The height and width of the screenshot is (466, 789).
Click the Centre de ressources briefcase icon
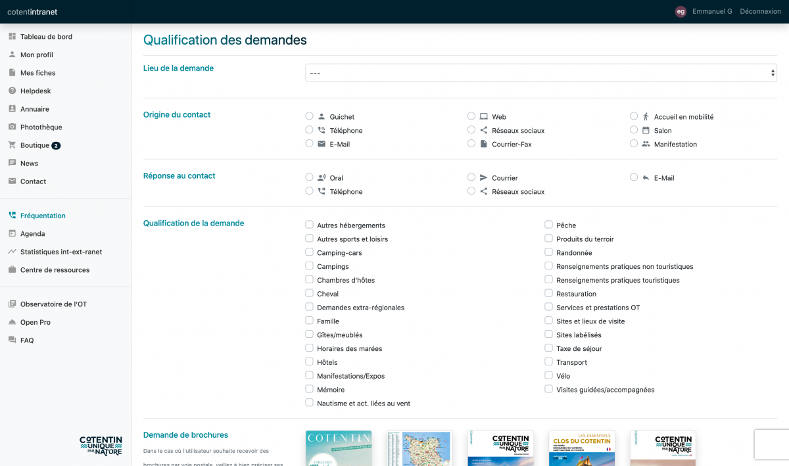click(12, 269)
